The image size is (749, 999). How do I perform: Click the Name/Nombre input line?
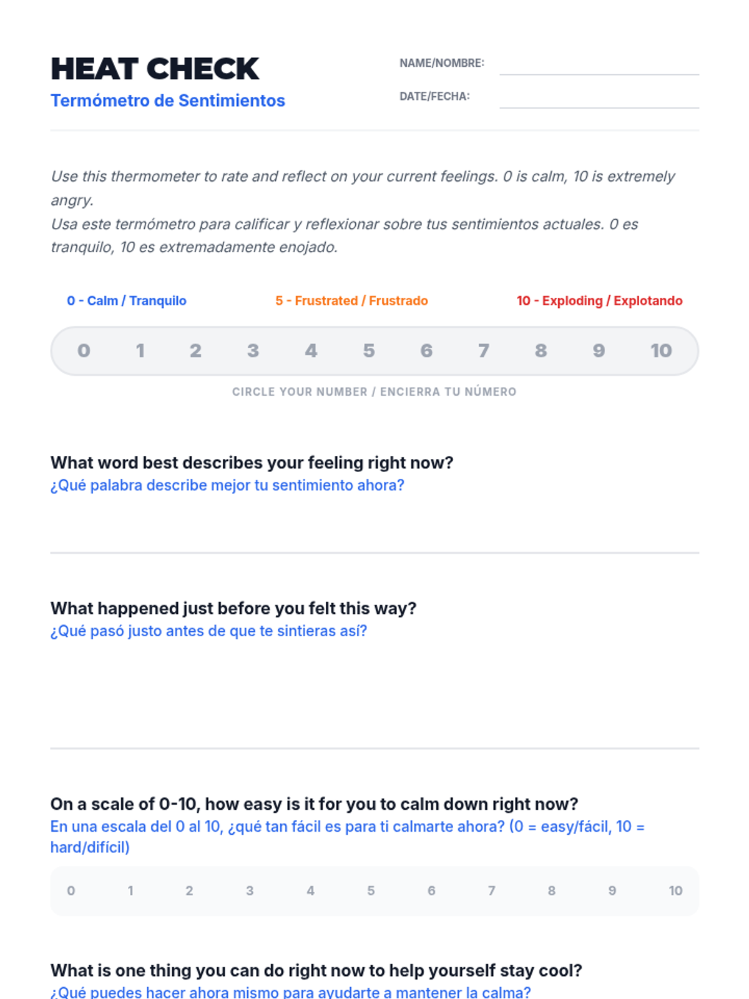pos(599,65)
